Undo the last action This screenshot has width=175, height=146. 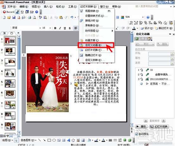pos(72,17)
